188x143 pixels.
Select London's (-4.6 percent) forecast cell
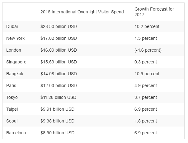click(x=148, y=50)
